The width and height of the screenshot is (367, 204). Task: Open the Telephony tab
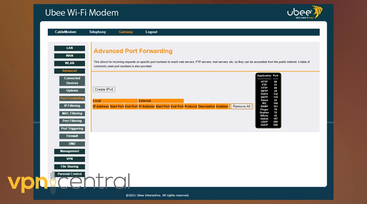click(x=97, y=32)
